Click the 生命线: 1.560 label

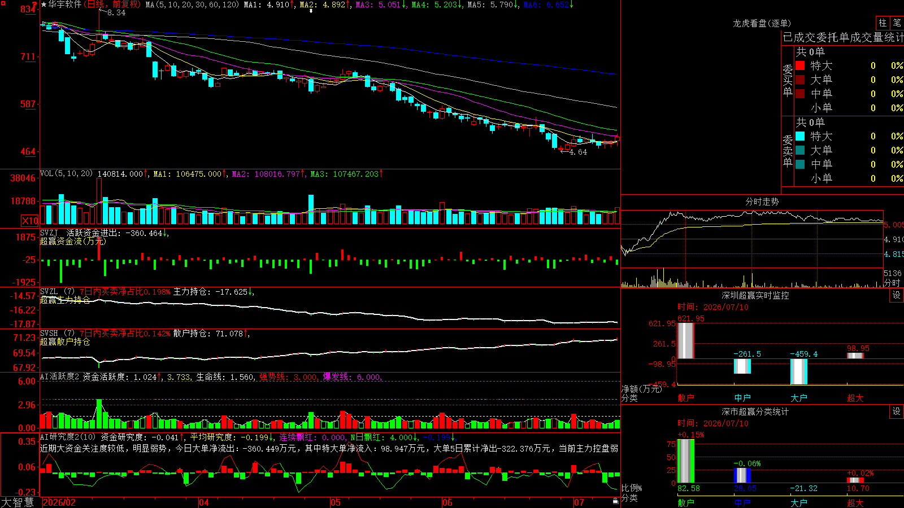(x=225, y=376)
